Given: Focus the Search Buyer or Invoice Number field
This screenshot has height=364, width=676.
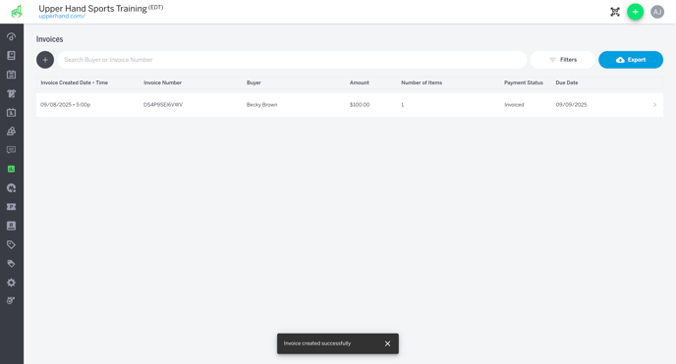Looking at the screenshot, I should coord(292,60).
